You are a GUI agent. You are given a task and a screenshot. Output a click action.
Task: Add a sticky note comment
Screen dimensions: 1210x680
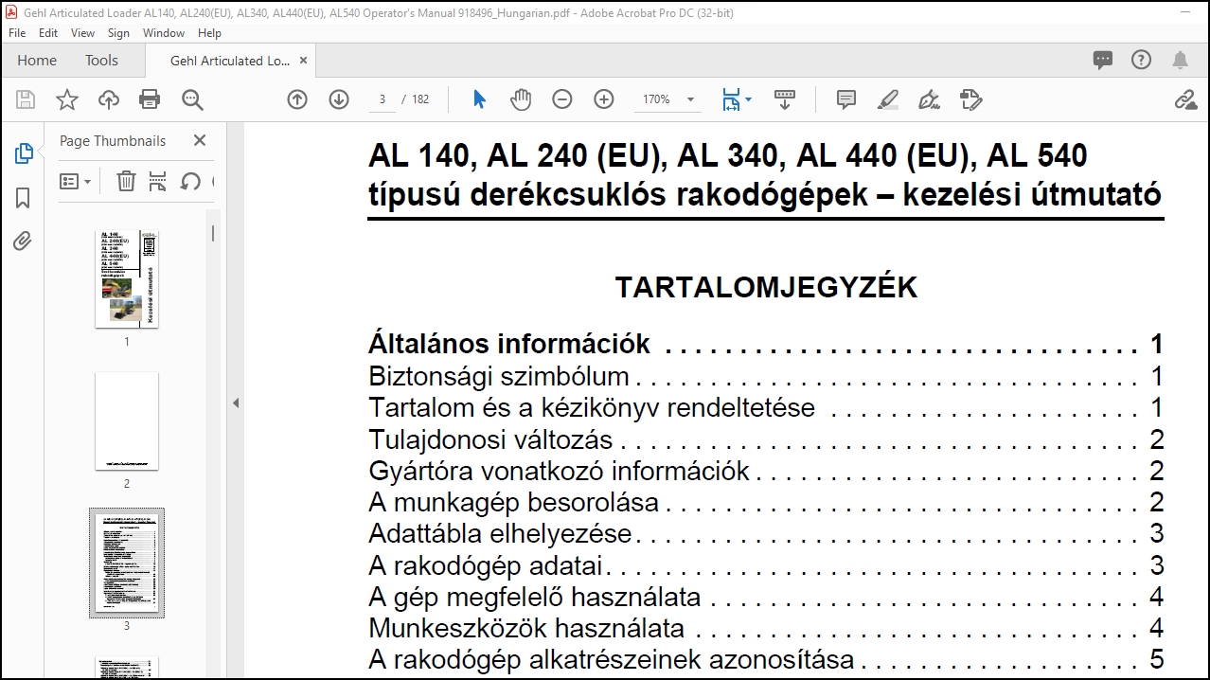point(846,99)
